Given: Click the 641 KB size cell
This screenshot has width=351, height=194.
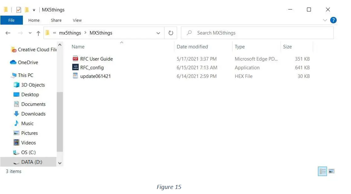Looking at the screenshot, I should coord(302,67).
